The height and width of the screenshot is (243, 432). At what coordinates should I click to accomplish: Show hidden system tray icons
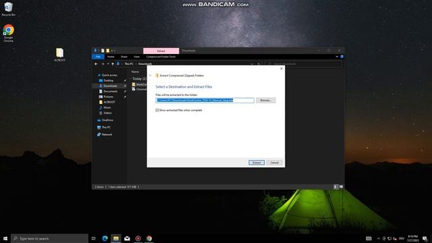point(379,238)
